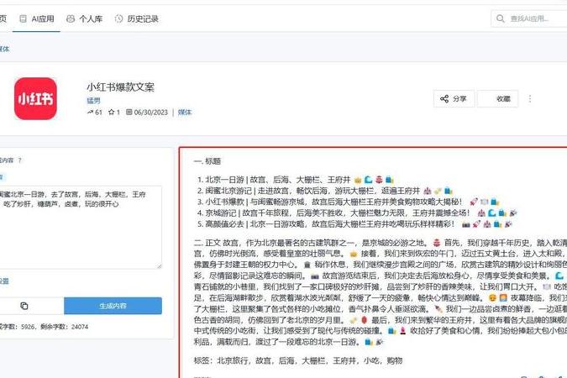This screenshot has width=567, height=378.
Task: Click the input text area with Beijing trip
Action: 81,227
